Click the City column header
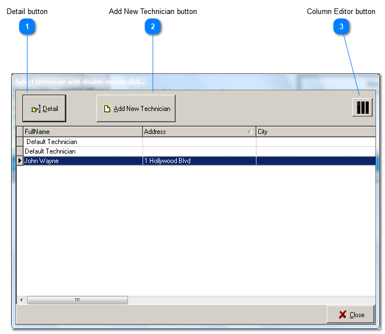 (x=315, y=132)
